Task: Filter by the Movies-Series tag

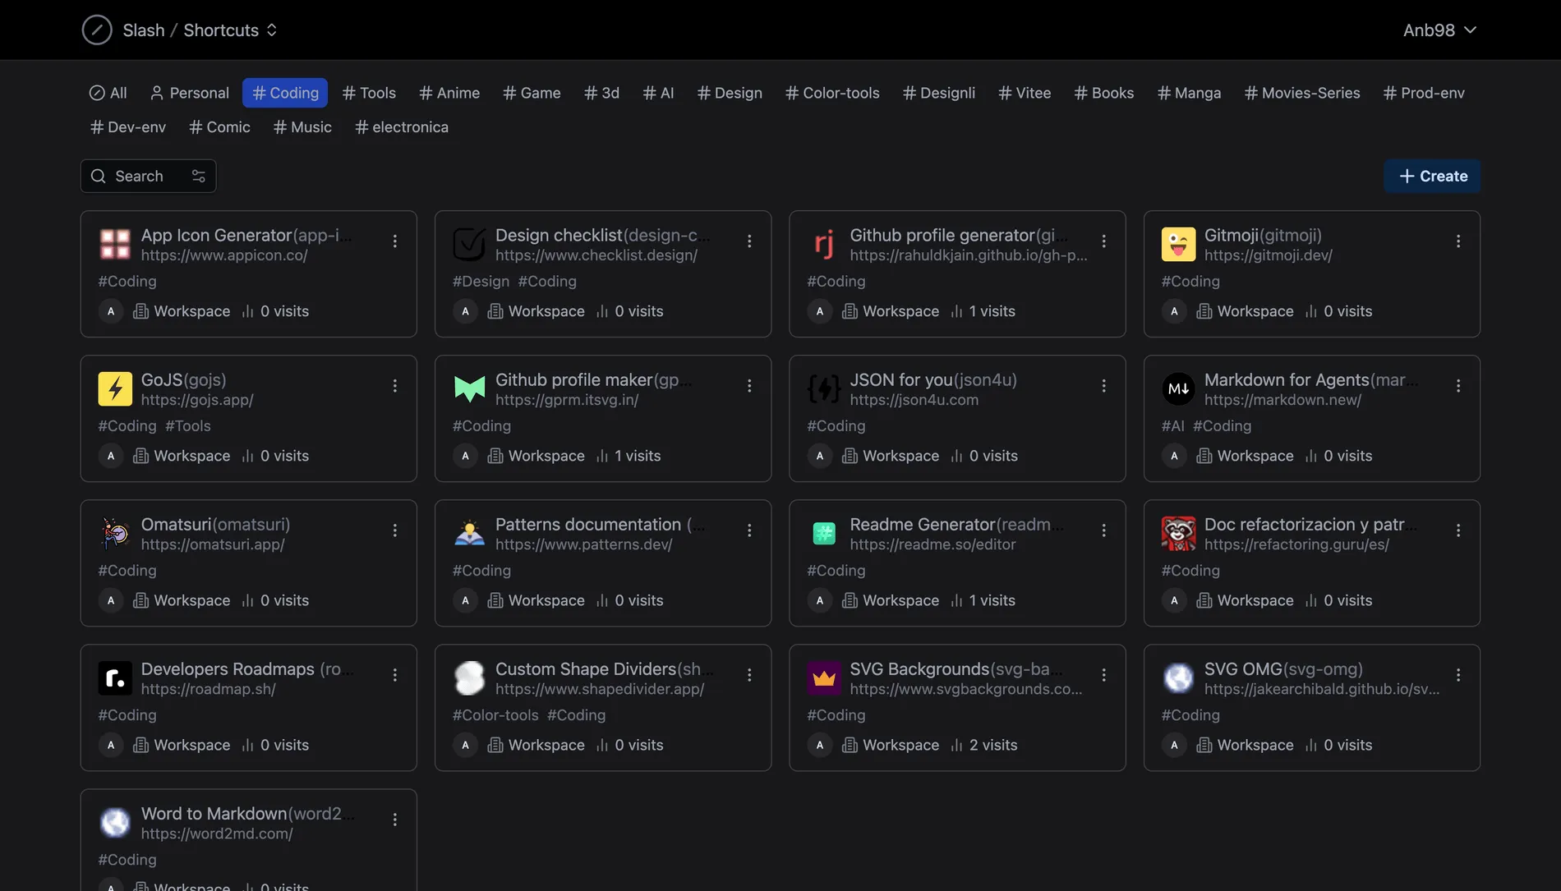Action: click(x=1302, y=94)
